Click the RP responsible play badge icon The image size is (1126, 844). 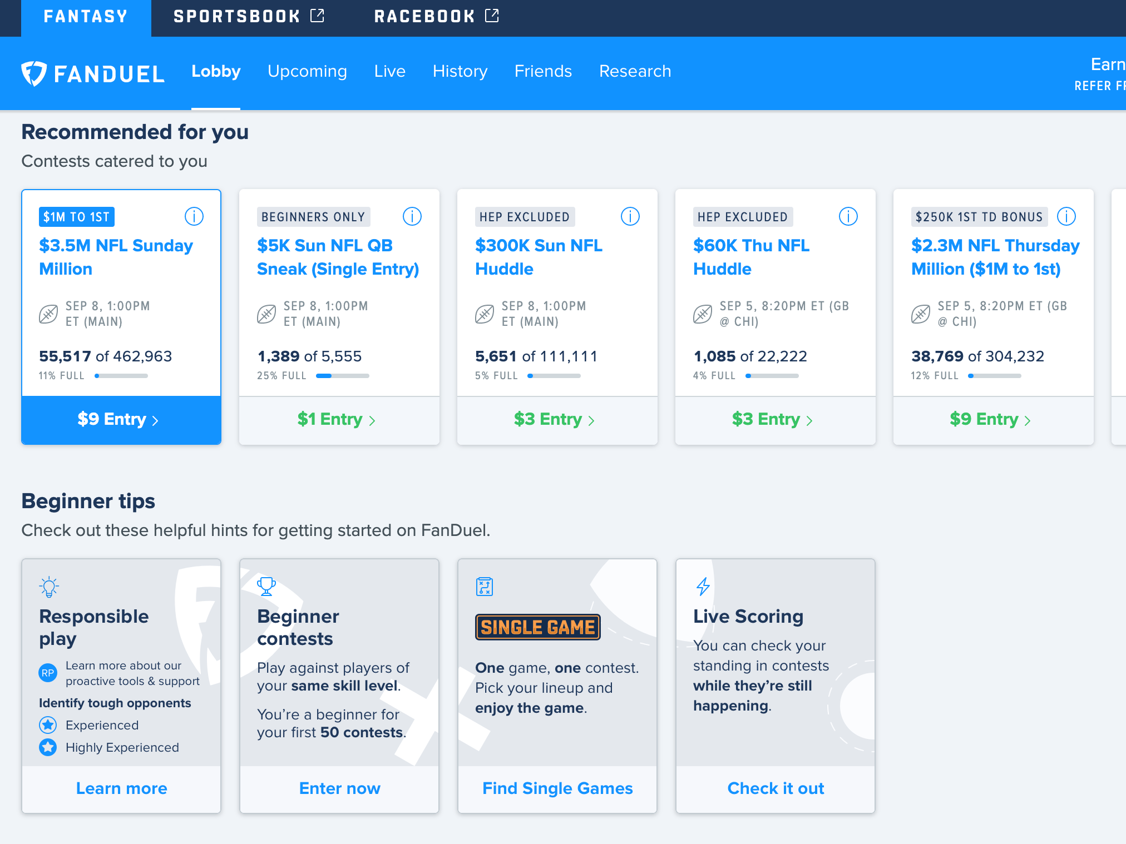tap(48, 673)
